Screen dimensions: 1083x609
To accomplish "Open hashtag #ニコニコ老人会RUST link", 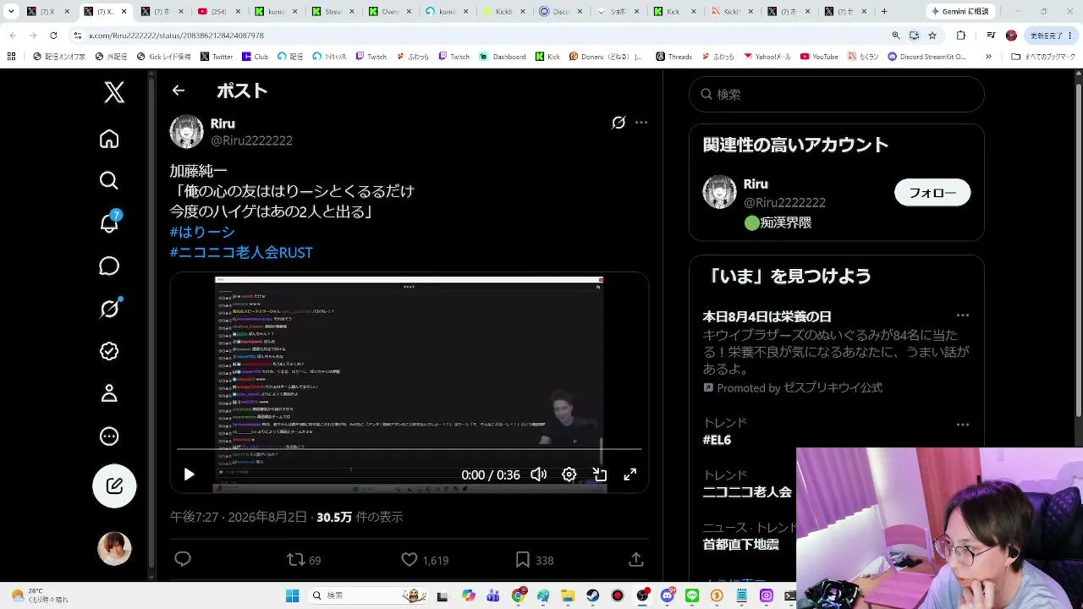I will click(x=241, y=252).
